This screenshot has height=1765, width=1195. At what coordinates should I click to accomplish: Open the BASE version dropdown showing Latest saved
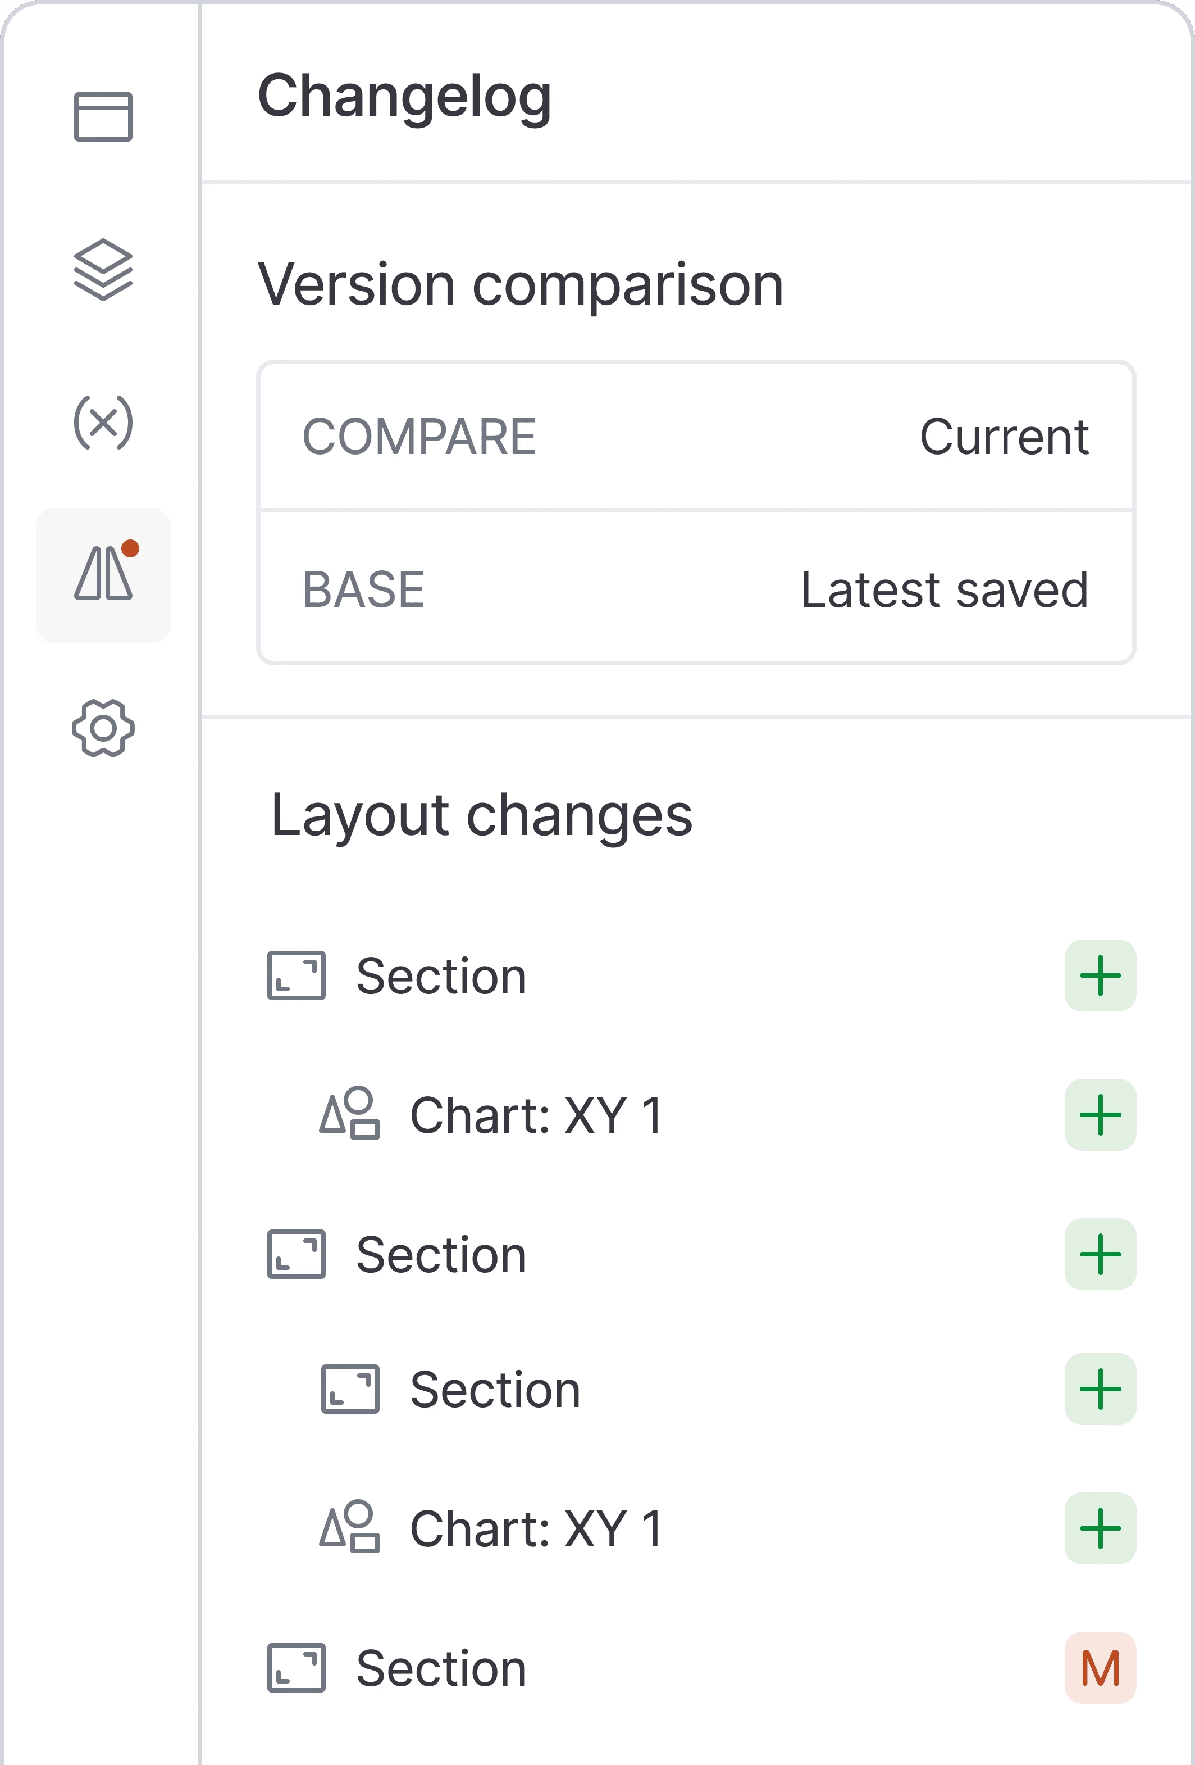695,589
